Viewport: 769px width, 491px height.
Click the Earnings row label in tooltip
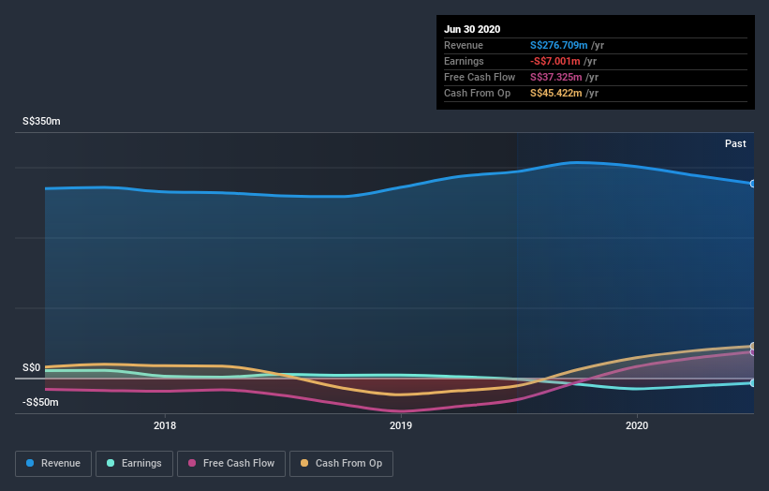tap(464, 61)
